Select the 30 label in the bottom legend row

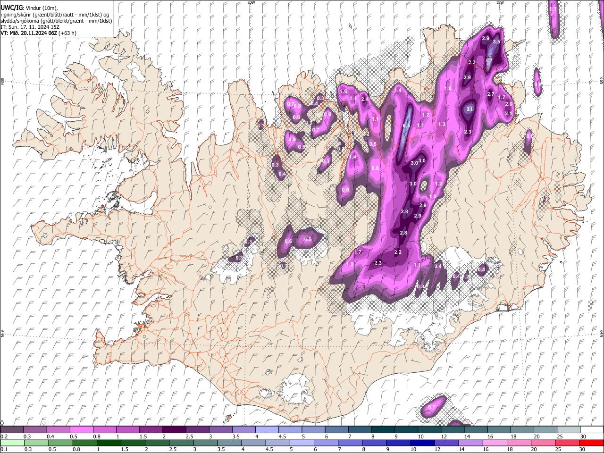click(x=581, y=449)
